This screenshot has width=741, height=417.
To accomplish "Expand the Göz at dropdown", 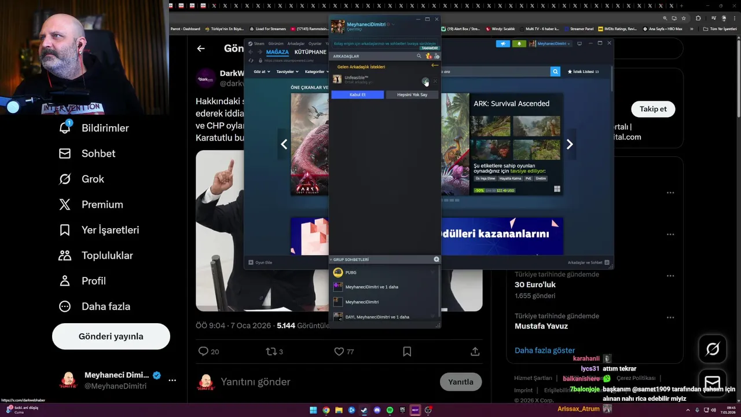I will [263, 72].
